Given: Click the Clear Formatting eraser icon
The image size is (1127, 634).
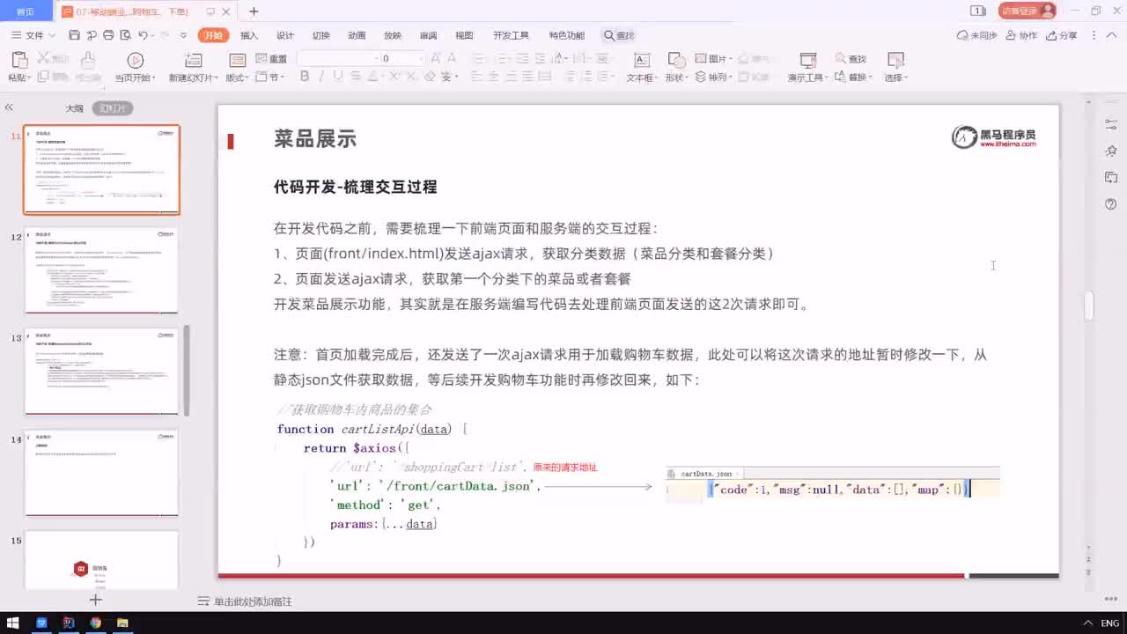Looking at the screenshot, I should tap(430, 77).
